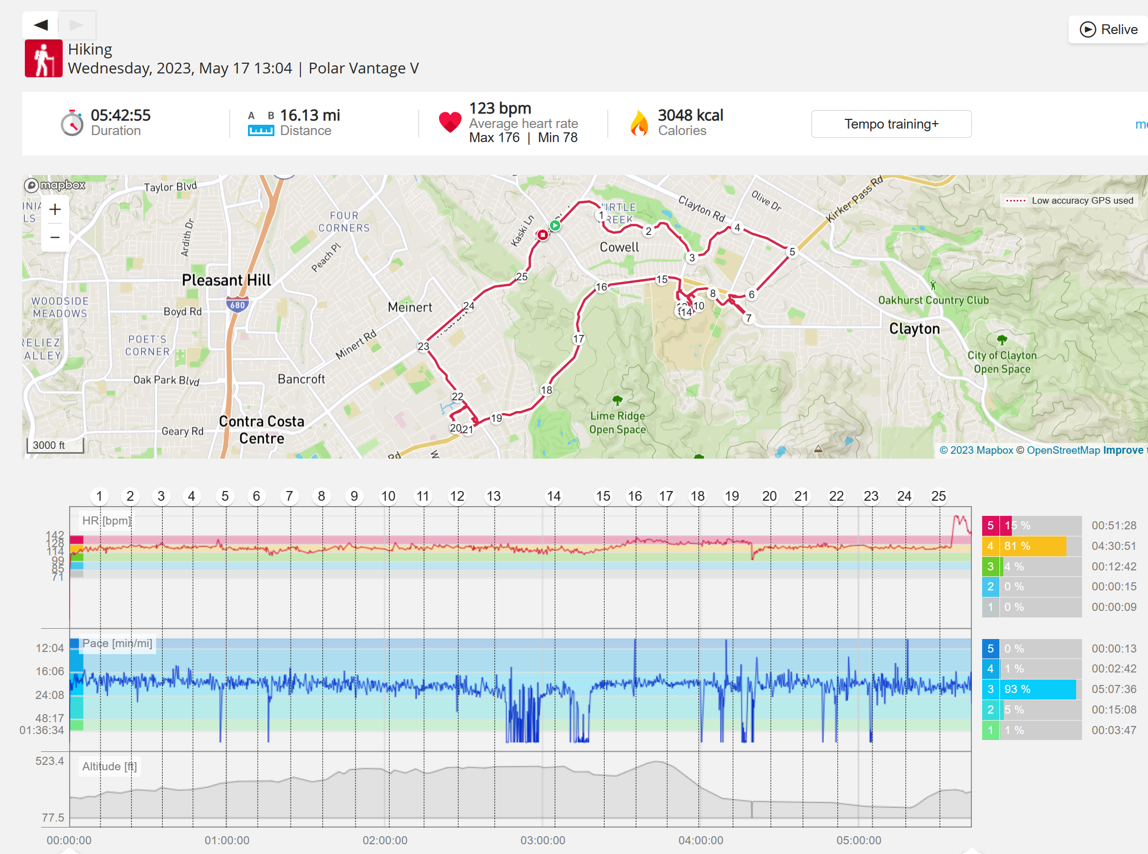Image resolution: width=1148 pixels, height=854 pixels.
Task: Go to previous training session arrow
Action: coord(41,25)
